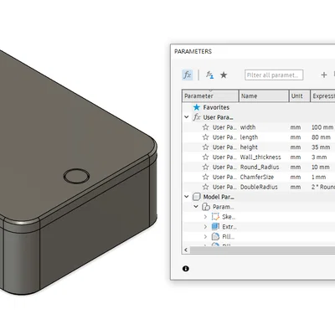
Task: Select the fx all-parameters filter icon
Action: (188, 75)
